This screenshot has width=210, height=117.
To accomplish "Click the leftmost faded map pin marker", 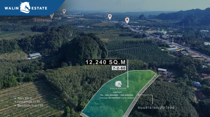I will click(x=52, y=16).
